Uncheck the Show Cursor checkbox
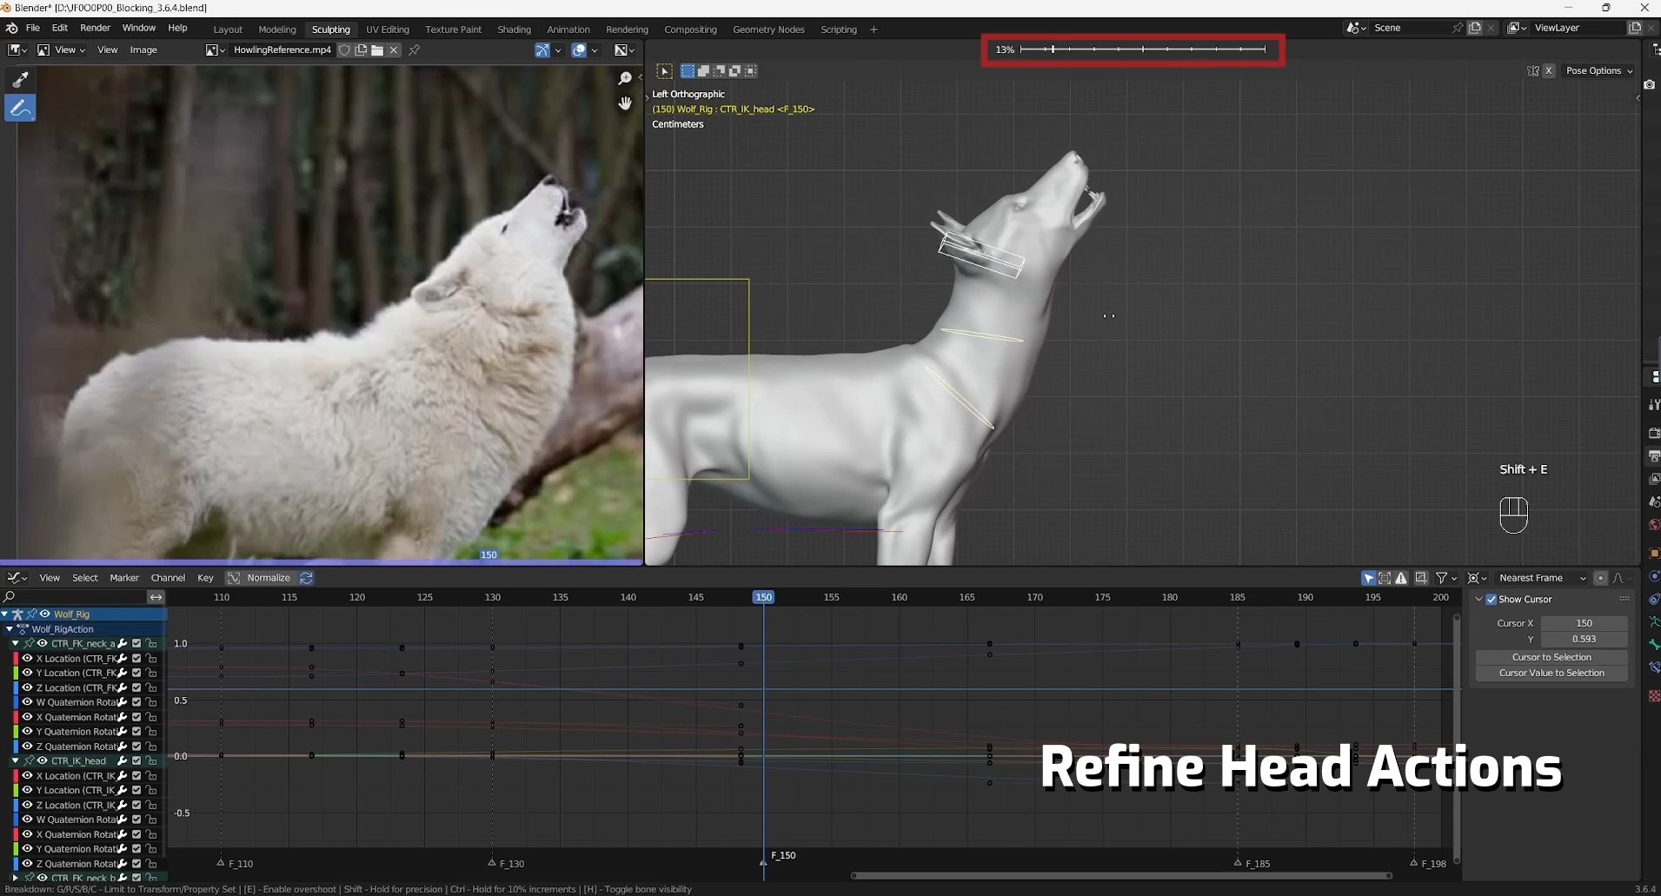This screenshot has height=896, width=1661. click(1492, 600)
